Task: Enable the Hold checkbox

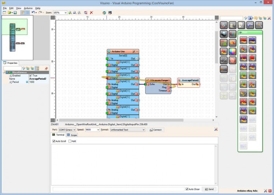Action: coord(69,141)
